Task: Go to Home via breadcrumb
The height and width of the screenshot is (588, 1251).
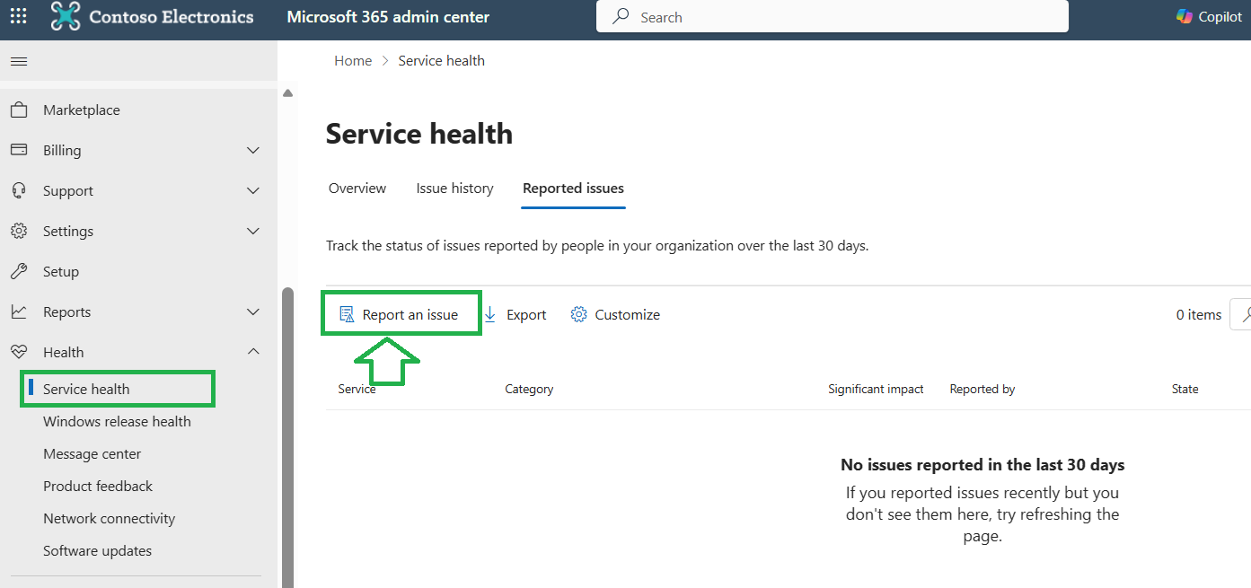Action: pos(353,61)
